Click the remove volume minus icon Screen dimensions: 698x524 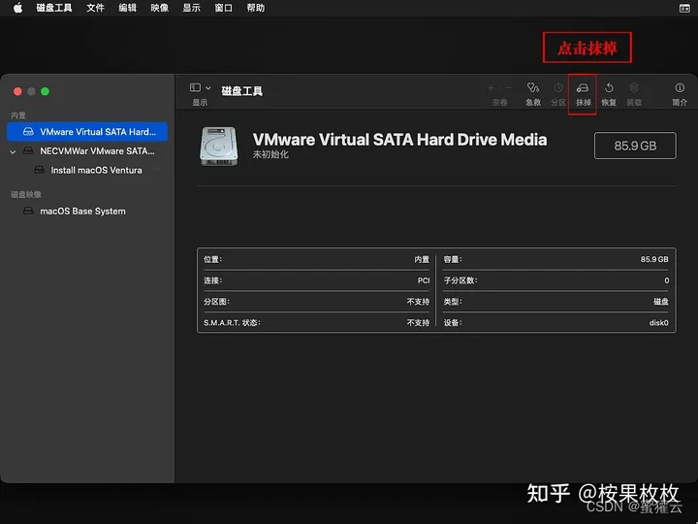pos(508,87)
